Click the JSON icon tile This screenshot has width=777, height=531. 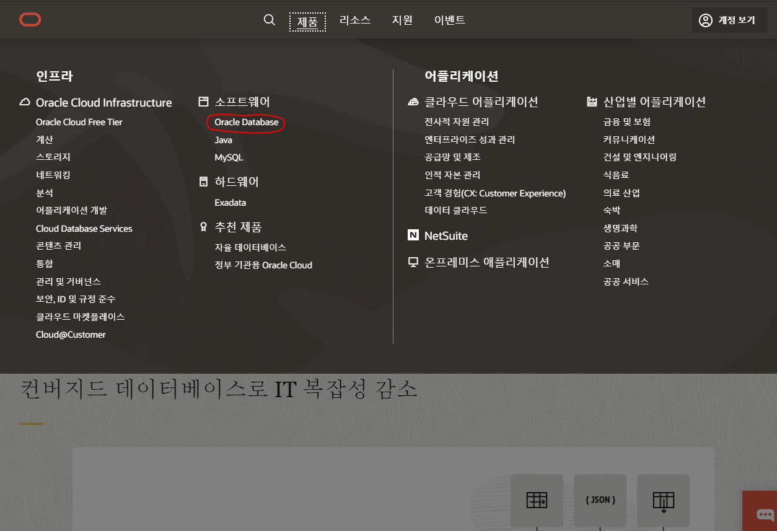pos(600,501)
